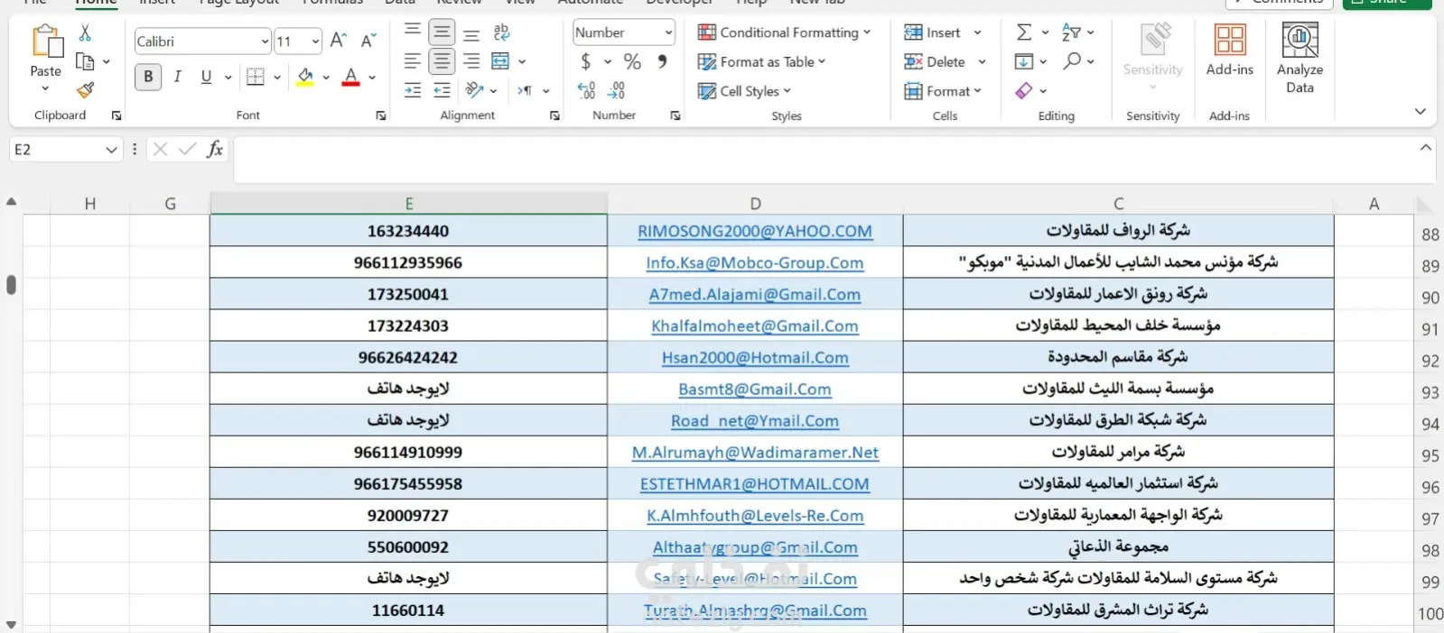Open Info.Ksa@Mobco-Group.Com email link
This screenshot has width=1444, height=633.
(755, 262)
